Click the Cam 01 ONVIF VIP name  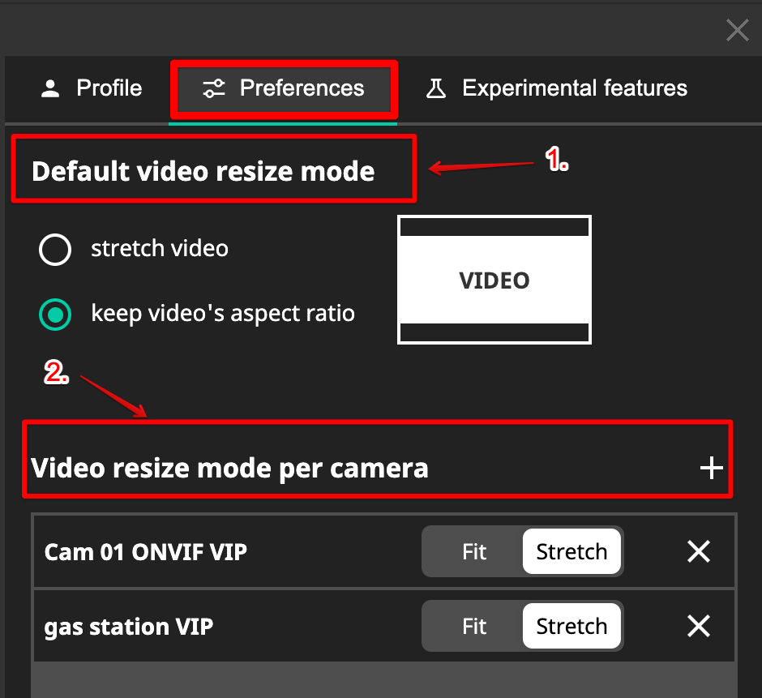[146, 552]
